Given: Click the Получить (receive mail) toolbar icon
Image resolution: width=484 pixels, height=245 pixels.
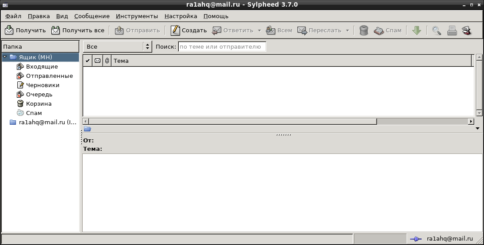Looking at the screenshot, I should [9, 30].
